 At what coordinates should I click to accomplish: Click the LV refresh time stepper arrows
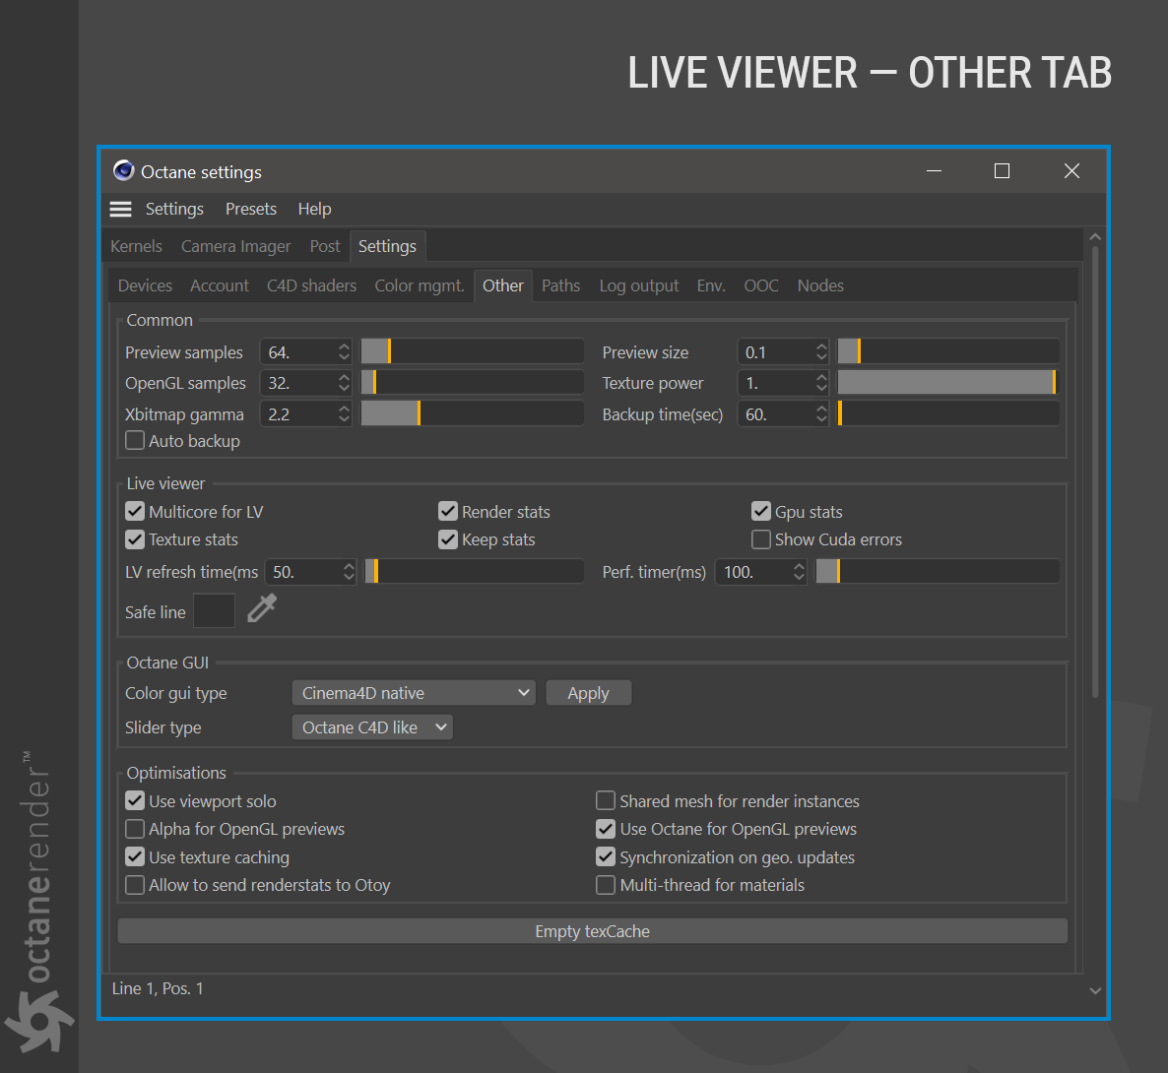coord(349,572)
